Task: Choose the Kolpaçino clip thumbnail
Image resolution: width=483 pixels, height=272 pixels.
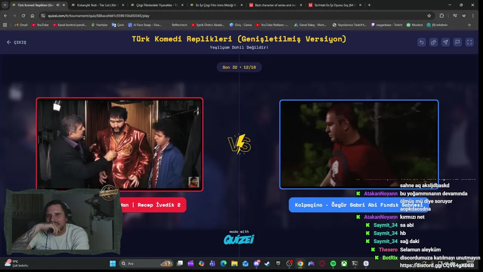Action: (x=359, y=144)
